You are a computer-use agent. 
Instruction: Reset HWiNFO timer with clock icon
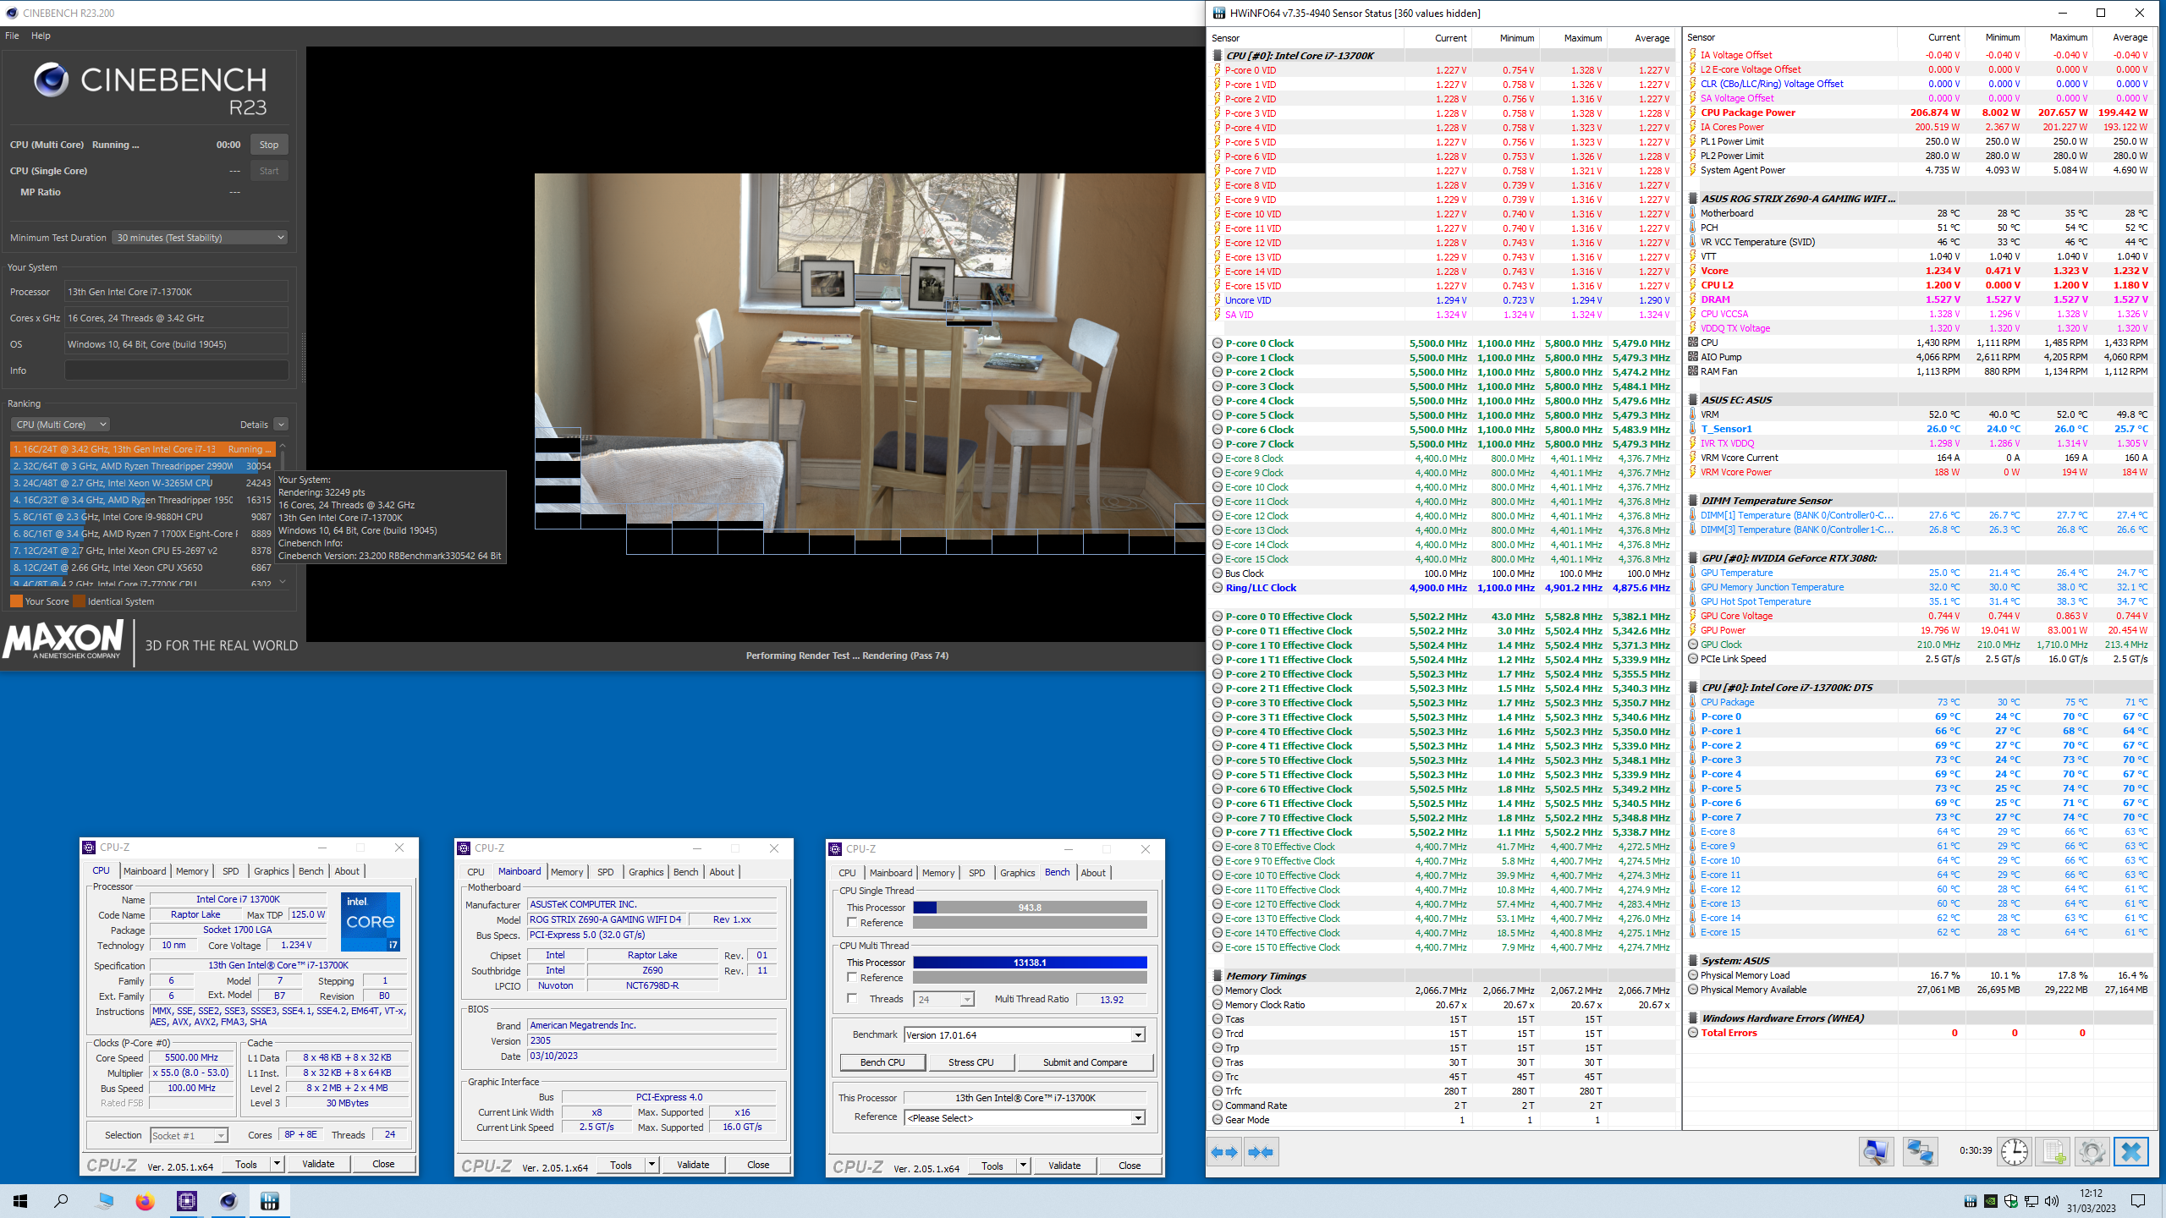(2015, 1152)
